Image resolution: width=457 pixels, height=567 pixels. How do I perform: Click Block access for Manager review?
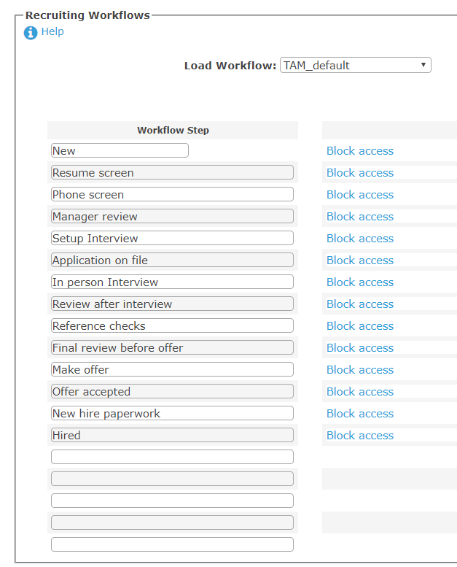[360, 217]
